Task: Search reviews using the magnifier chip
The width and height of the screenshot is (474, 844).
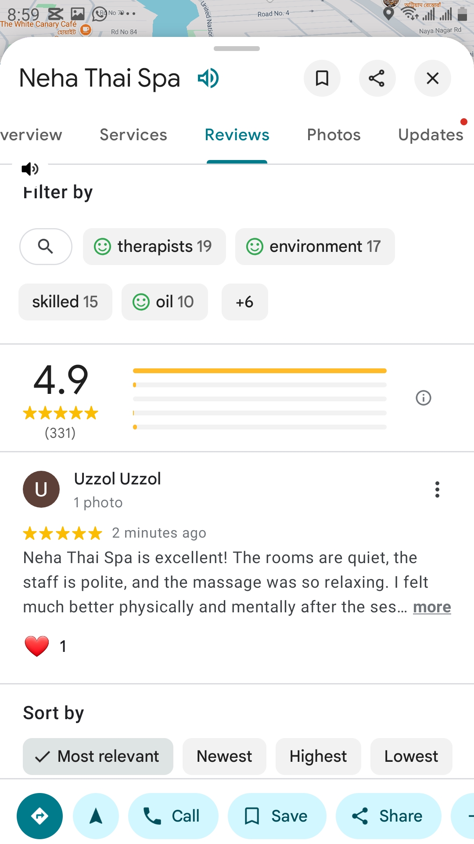Action: coord(46,247)
